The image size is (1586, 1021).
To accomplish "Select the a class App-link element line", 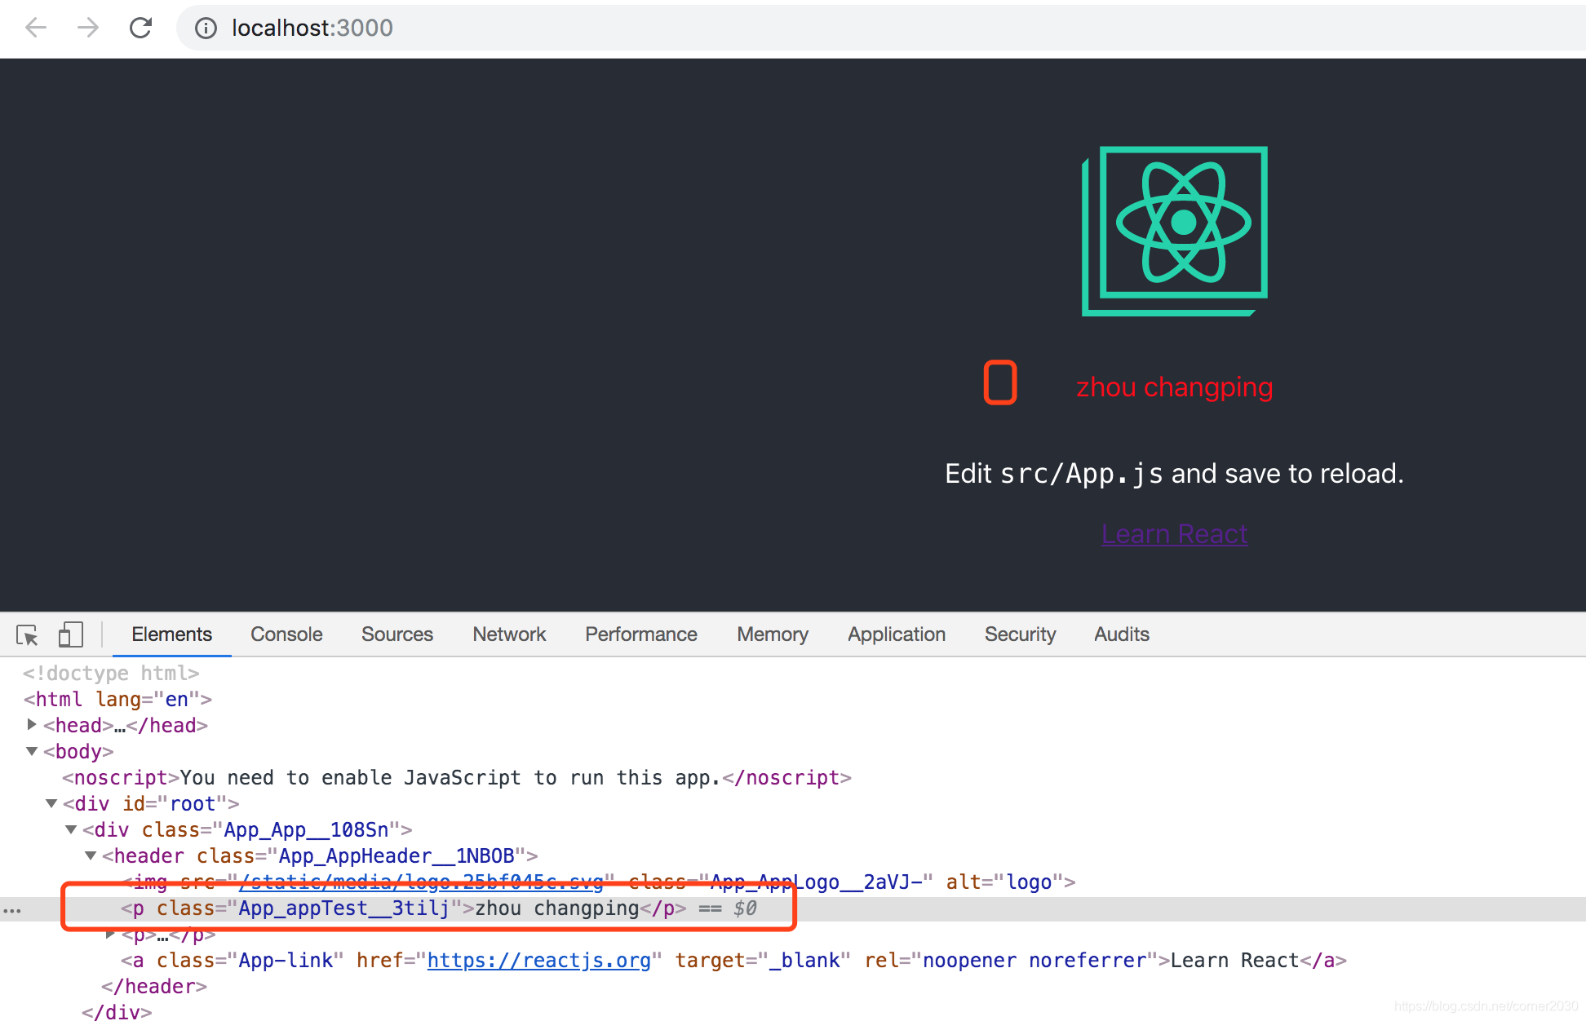I will [x=733, y=960].
